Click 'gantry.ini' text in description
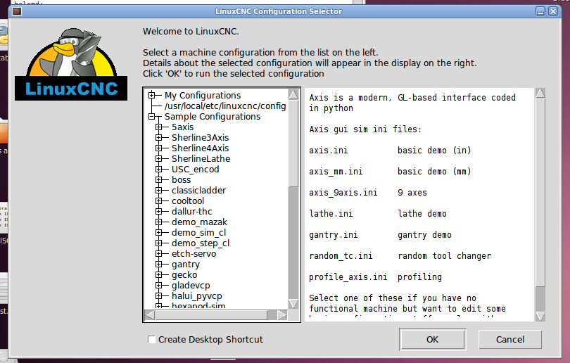The height and width of the screenshot is (363, 570). tap(334, 235)
